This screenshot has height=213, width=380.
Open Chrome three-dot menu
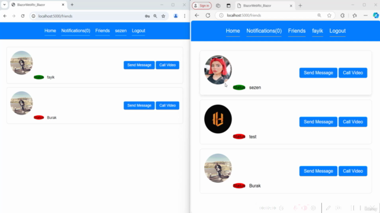coord(185,16)
